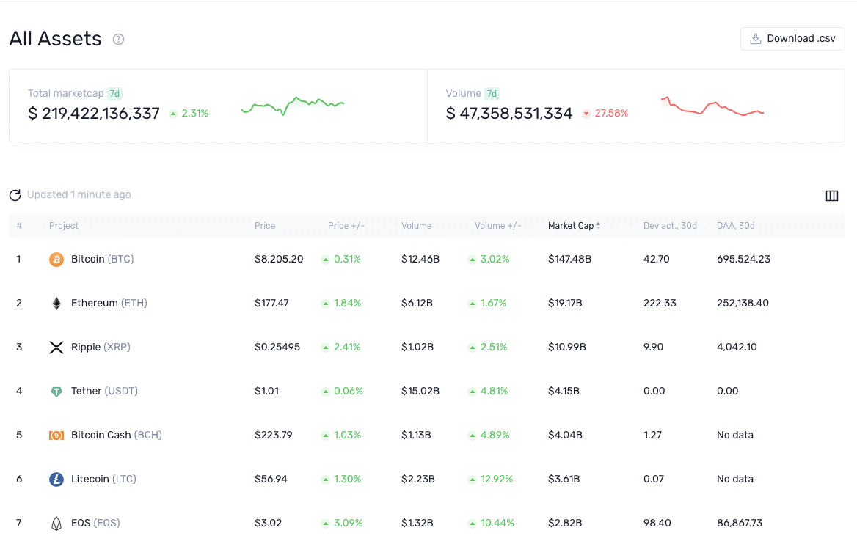The image size is (857, 547).
Task: Open the Bitcoin Cash (BCH) project
Action: coord(117,435)
